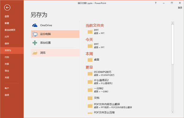The height and width of the screenshot is (118, 184).
Task: Select the 桌面 folder icon under 本周
Action: pyautogui.click(x=90, y=60)
